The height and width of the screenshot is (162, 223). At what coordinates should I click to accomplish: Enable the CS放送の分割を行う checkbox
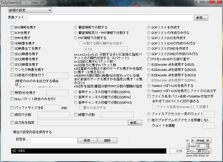click(x=12, y=75)
